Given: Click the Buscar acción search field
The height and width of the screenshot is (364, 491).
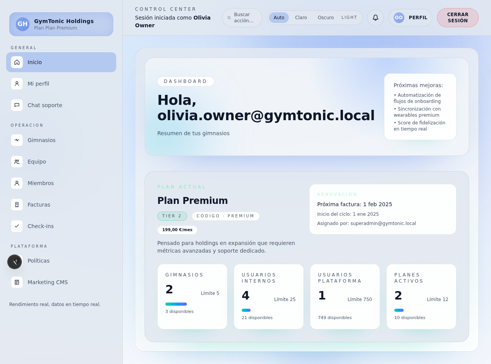Looking at the screenshot, I should click(243, 18).
